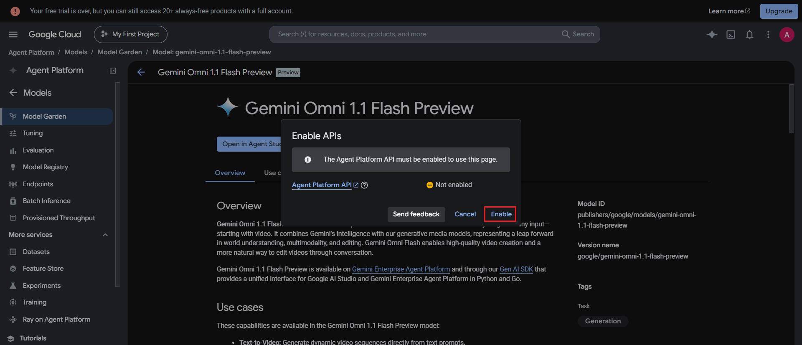Open the main navigation hamburger menu
Viewport: 802px width, 345px height.
[x=13, y=34]
